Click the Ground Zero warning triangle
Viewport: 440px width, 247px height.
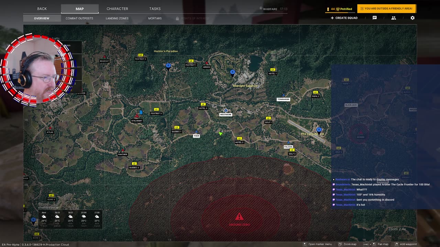[239, 216]
